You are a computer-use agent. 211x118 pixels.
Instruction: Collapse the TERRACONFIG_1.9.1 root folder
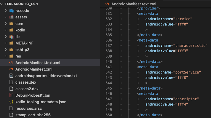click(x=2, y=4)
